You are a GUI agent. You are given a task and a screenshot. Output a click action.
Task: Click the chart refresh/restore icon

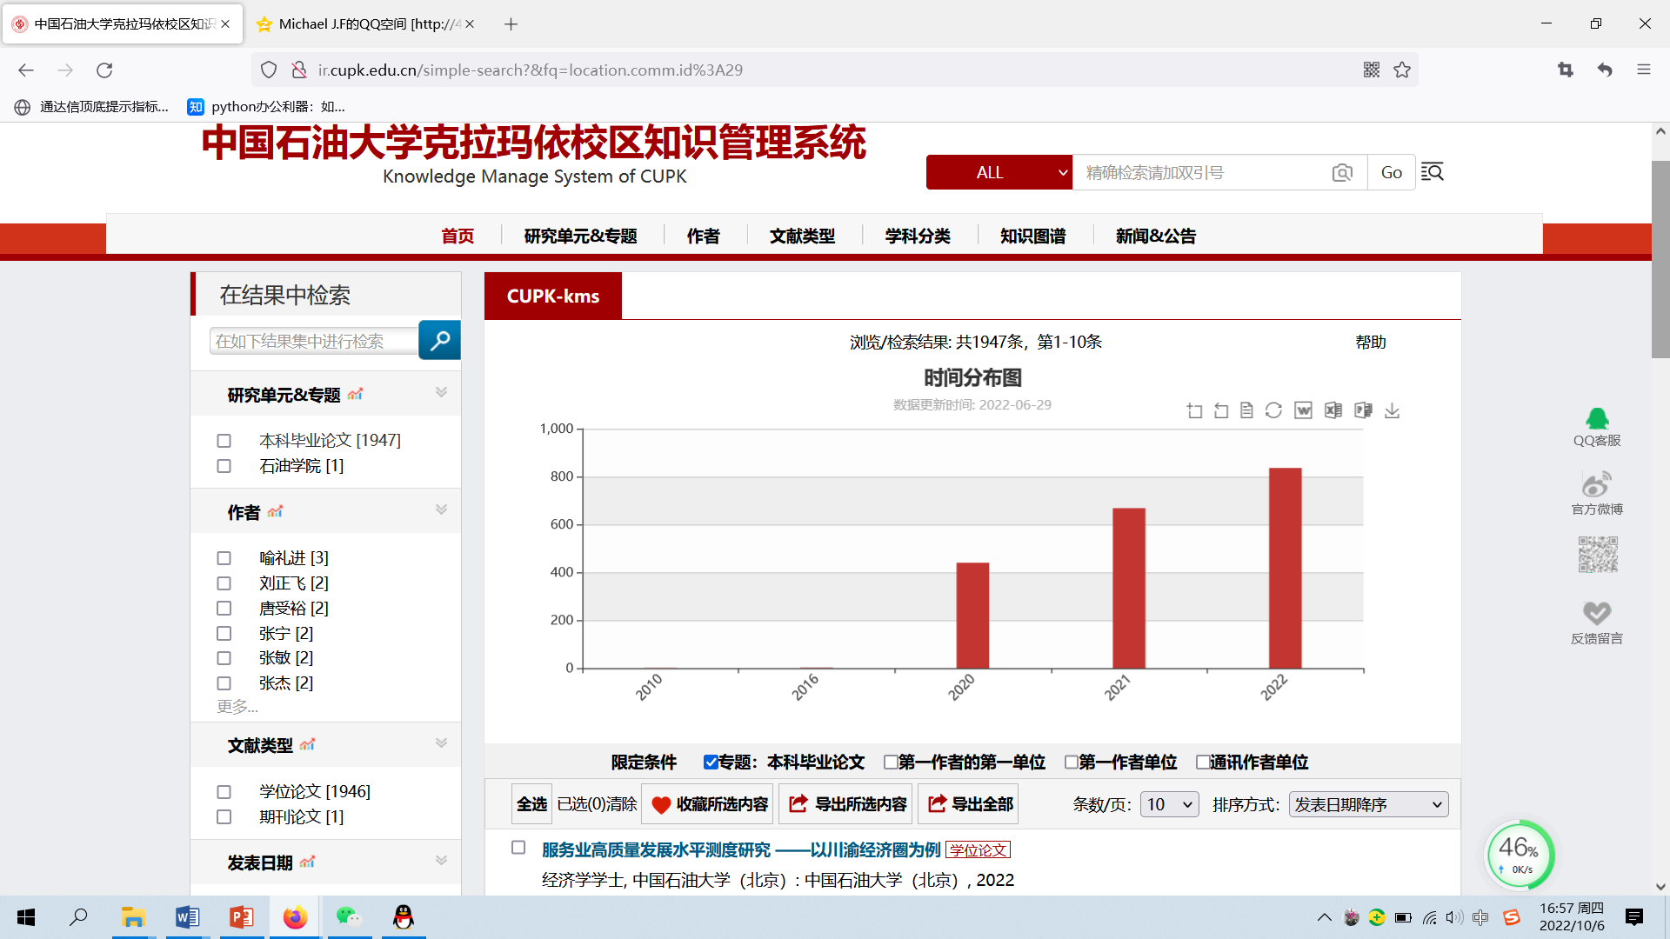pyautogui.click(x=1273, y=410)
